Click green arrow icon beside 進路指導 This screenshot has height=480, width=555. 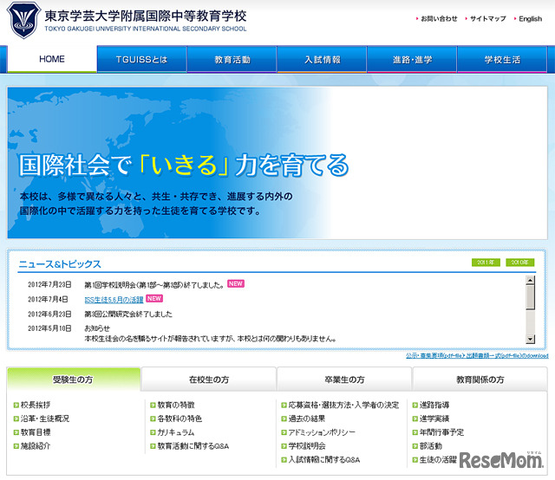point(415,405)
